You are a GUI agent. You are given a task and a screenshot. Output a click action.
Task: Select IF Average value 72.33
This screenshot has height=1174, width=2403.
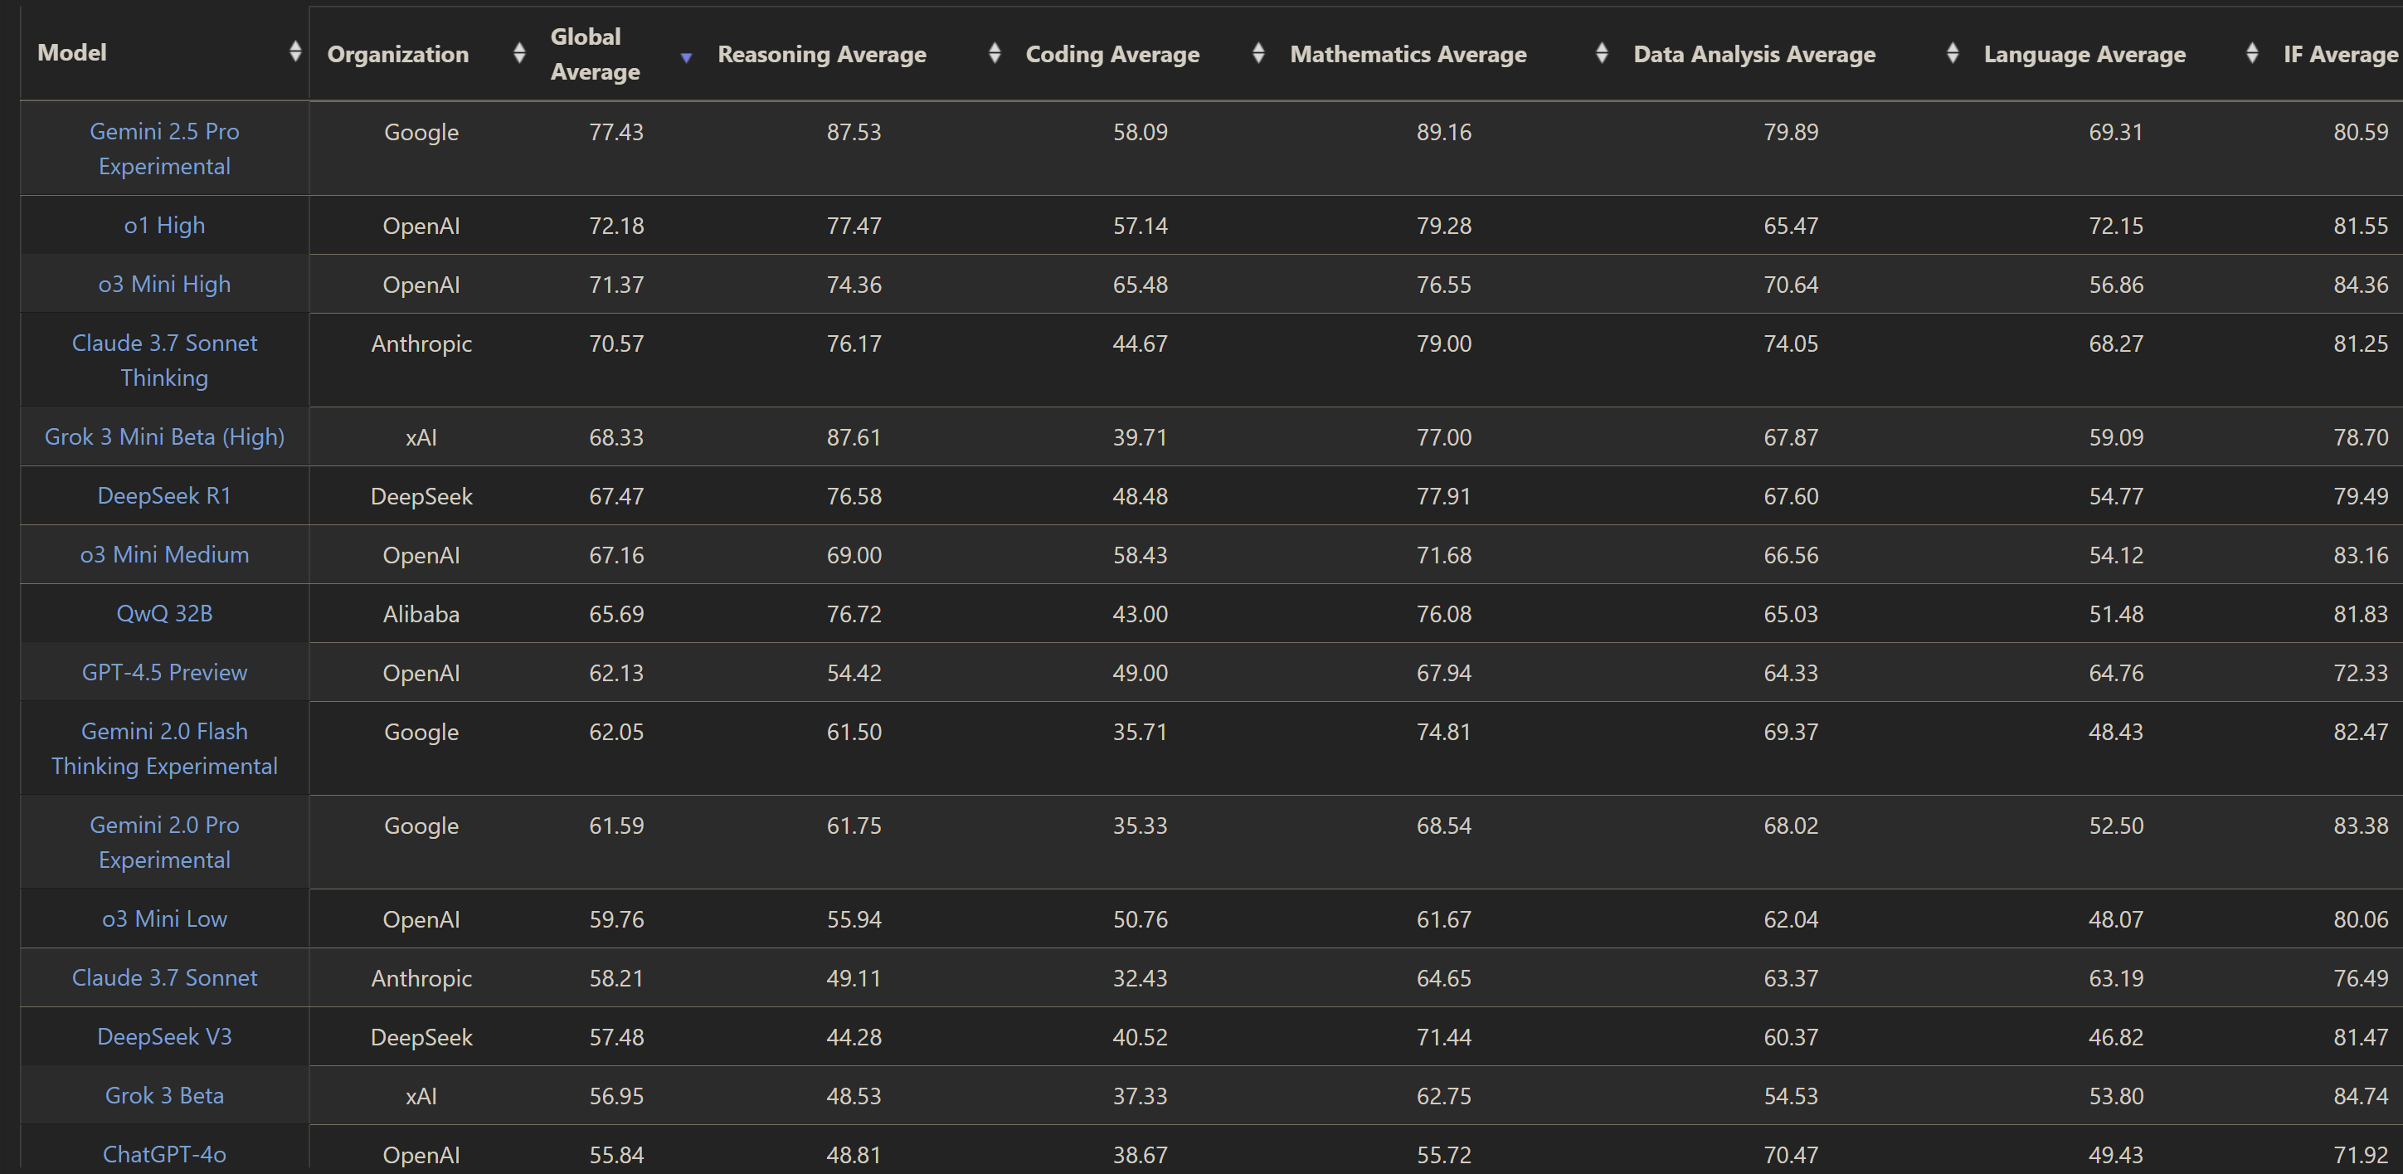[2361, 673]
